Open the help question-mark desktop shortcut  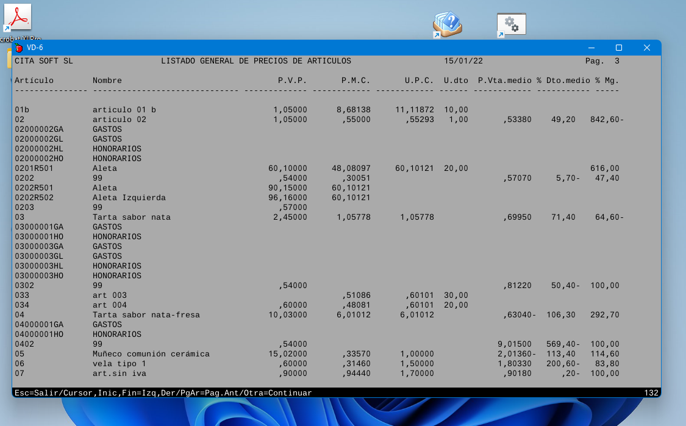(x=448, y=24)
